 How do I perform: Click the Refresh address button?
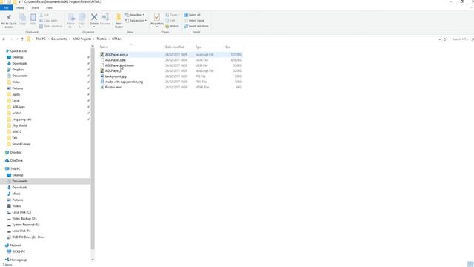[444, 39]
